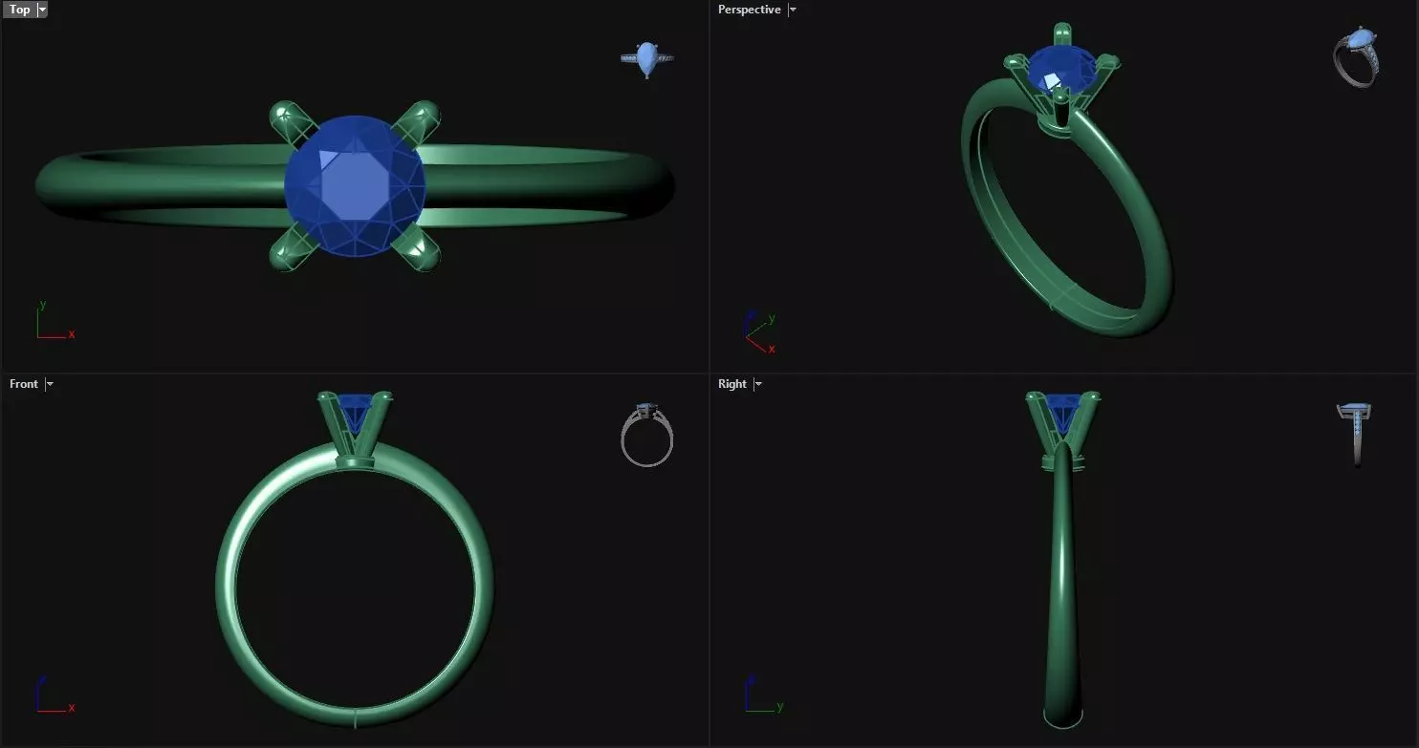Select the blue gem in the Perspective viewport

[1059, 69]
